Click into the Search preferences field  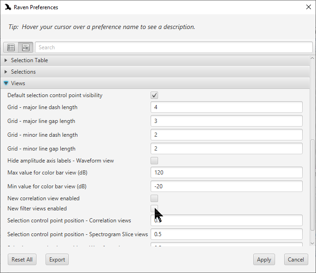tap(174, 47)
